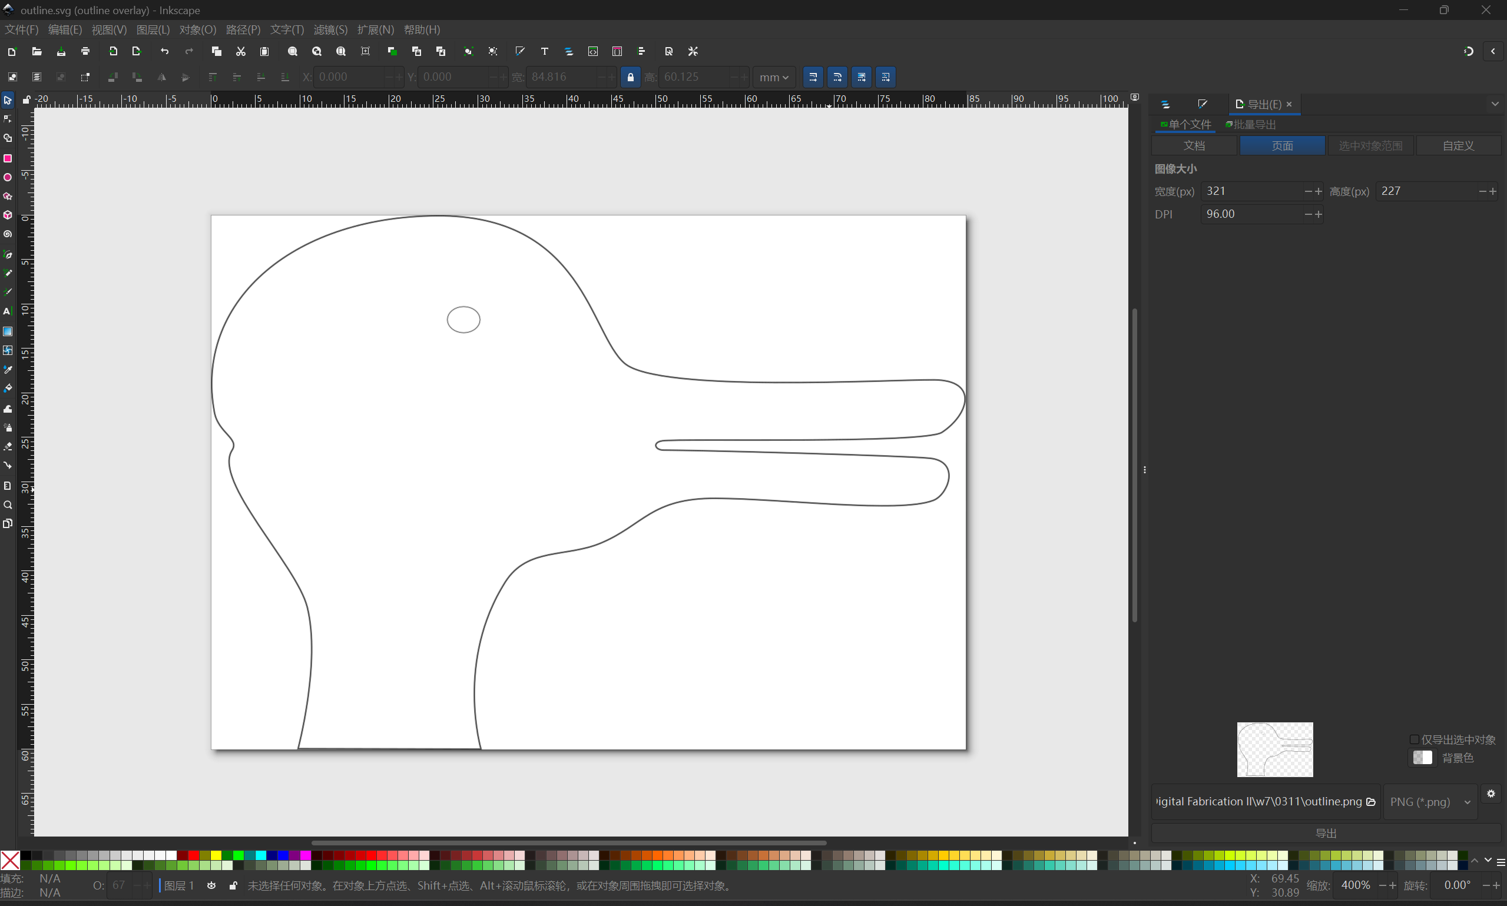Click the export preview thumbnail

1275,750
